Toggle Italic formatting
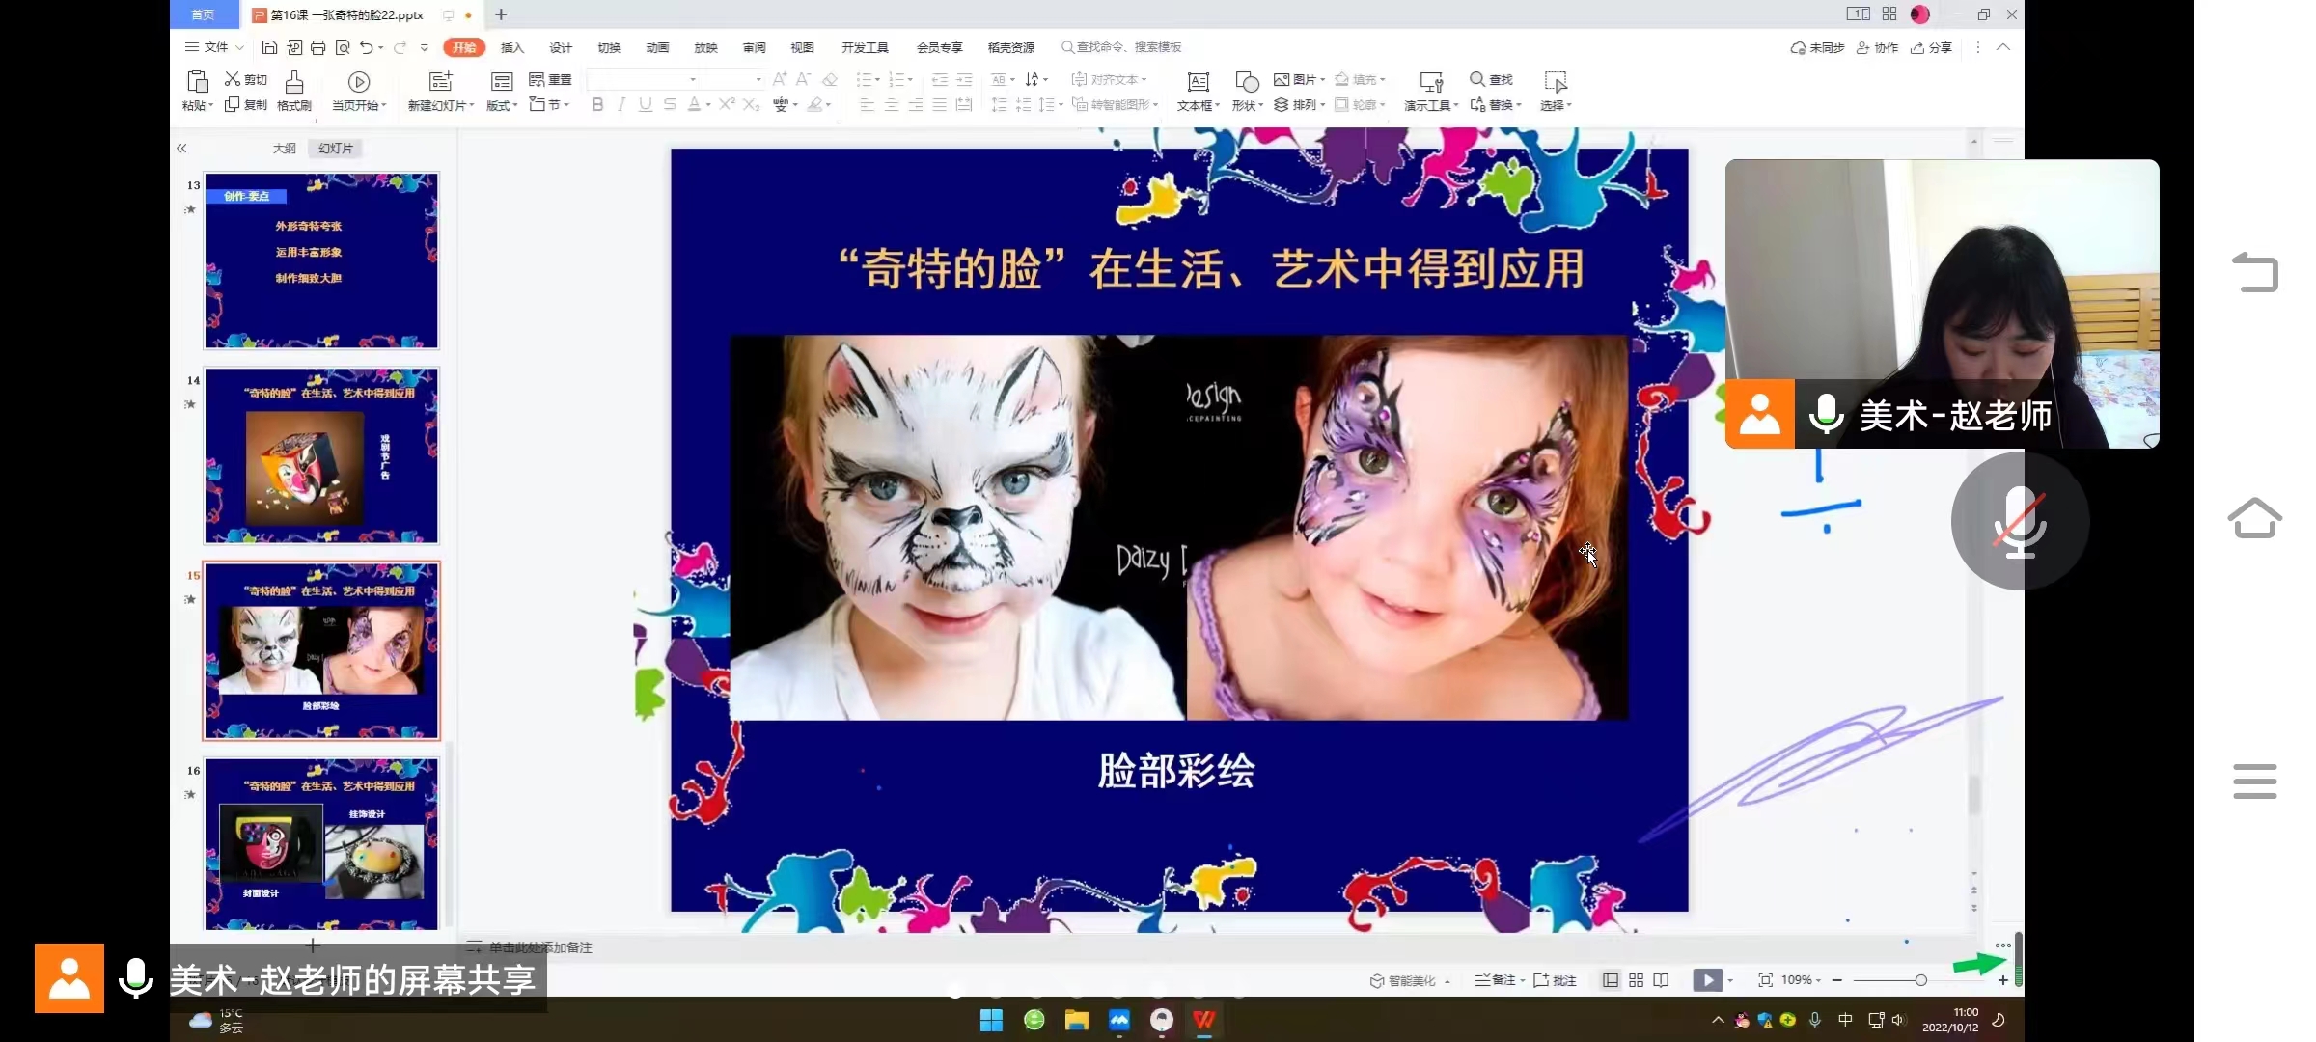 621,104
